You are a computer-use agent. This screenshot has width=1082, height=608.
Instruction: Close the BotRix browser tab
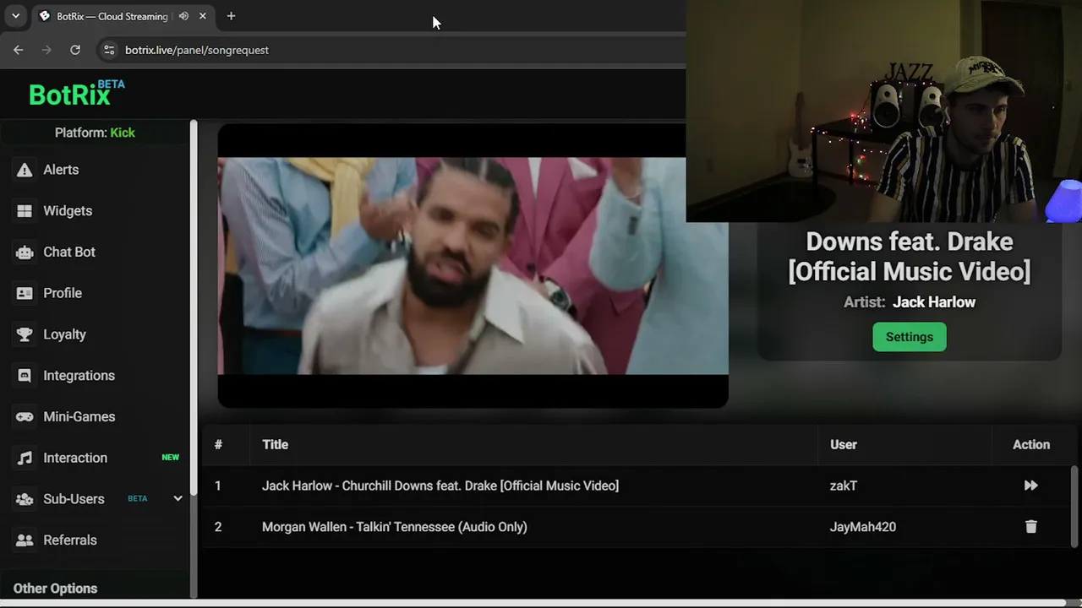[x=203, y=16]
